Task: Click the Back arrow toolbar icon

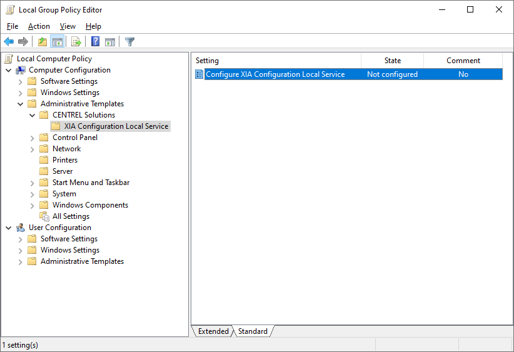Action: [9, 42]
